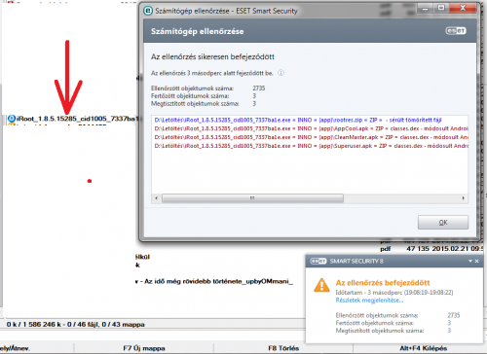Minimize the ESET scan window

425,8
